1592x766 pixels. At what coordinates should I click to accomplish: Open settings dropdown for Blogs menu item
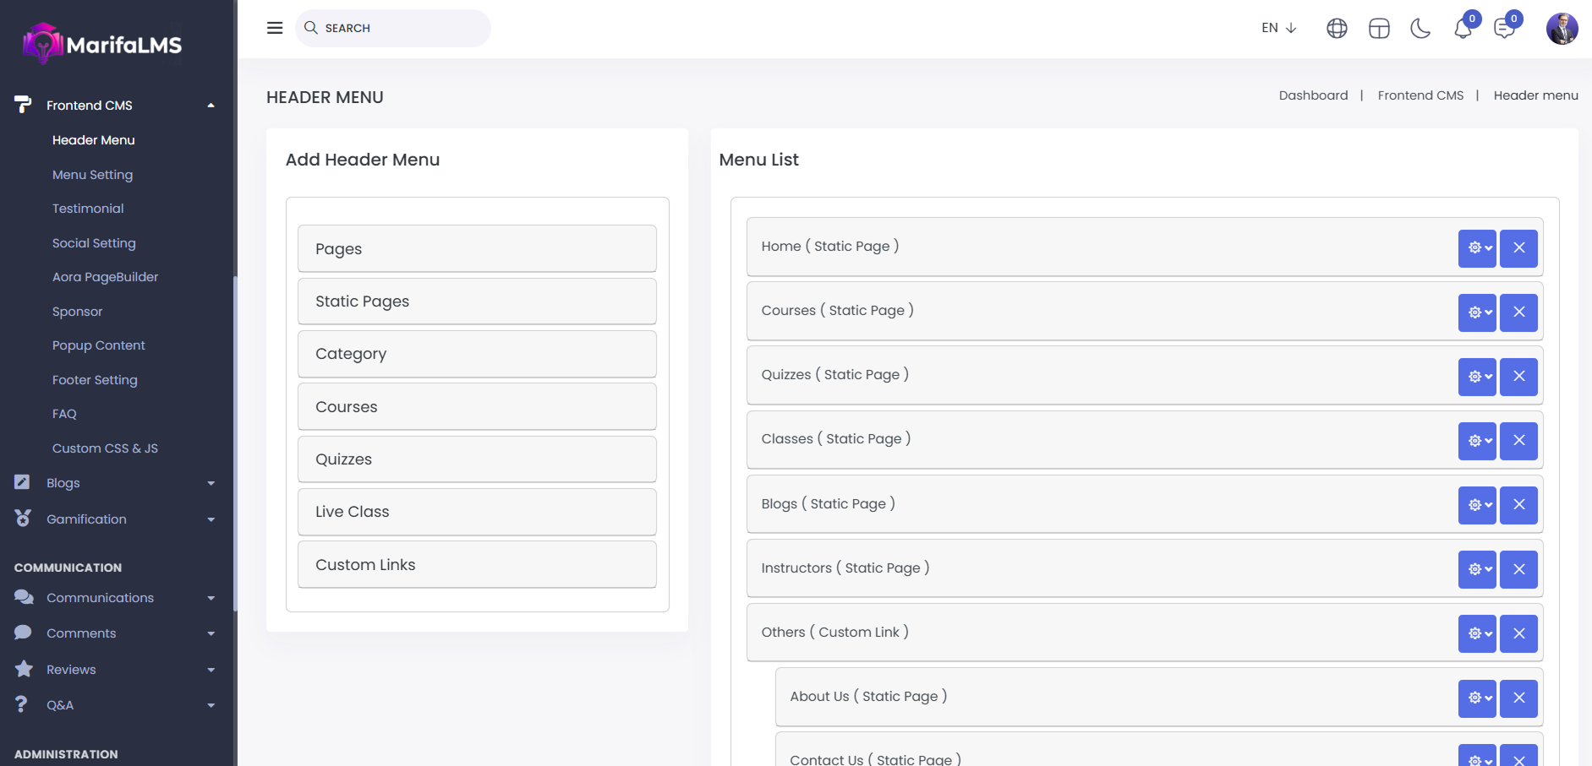1477,505
